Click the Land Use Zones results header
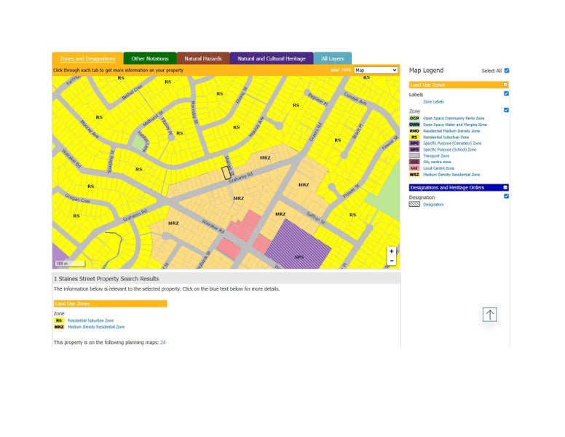This screenshot has height=437, width=565. [x=110, y=304]
